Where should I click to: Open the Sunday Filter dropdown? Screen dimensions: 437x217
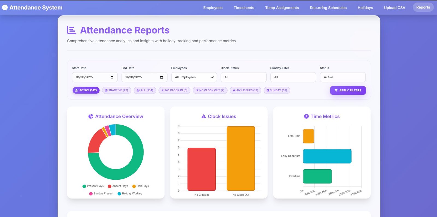pos(293,77)
